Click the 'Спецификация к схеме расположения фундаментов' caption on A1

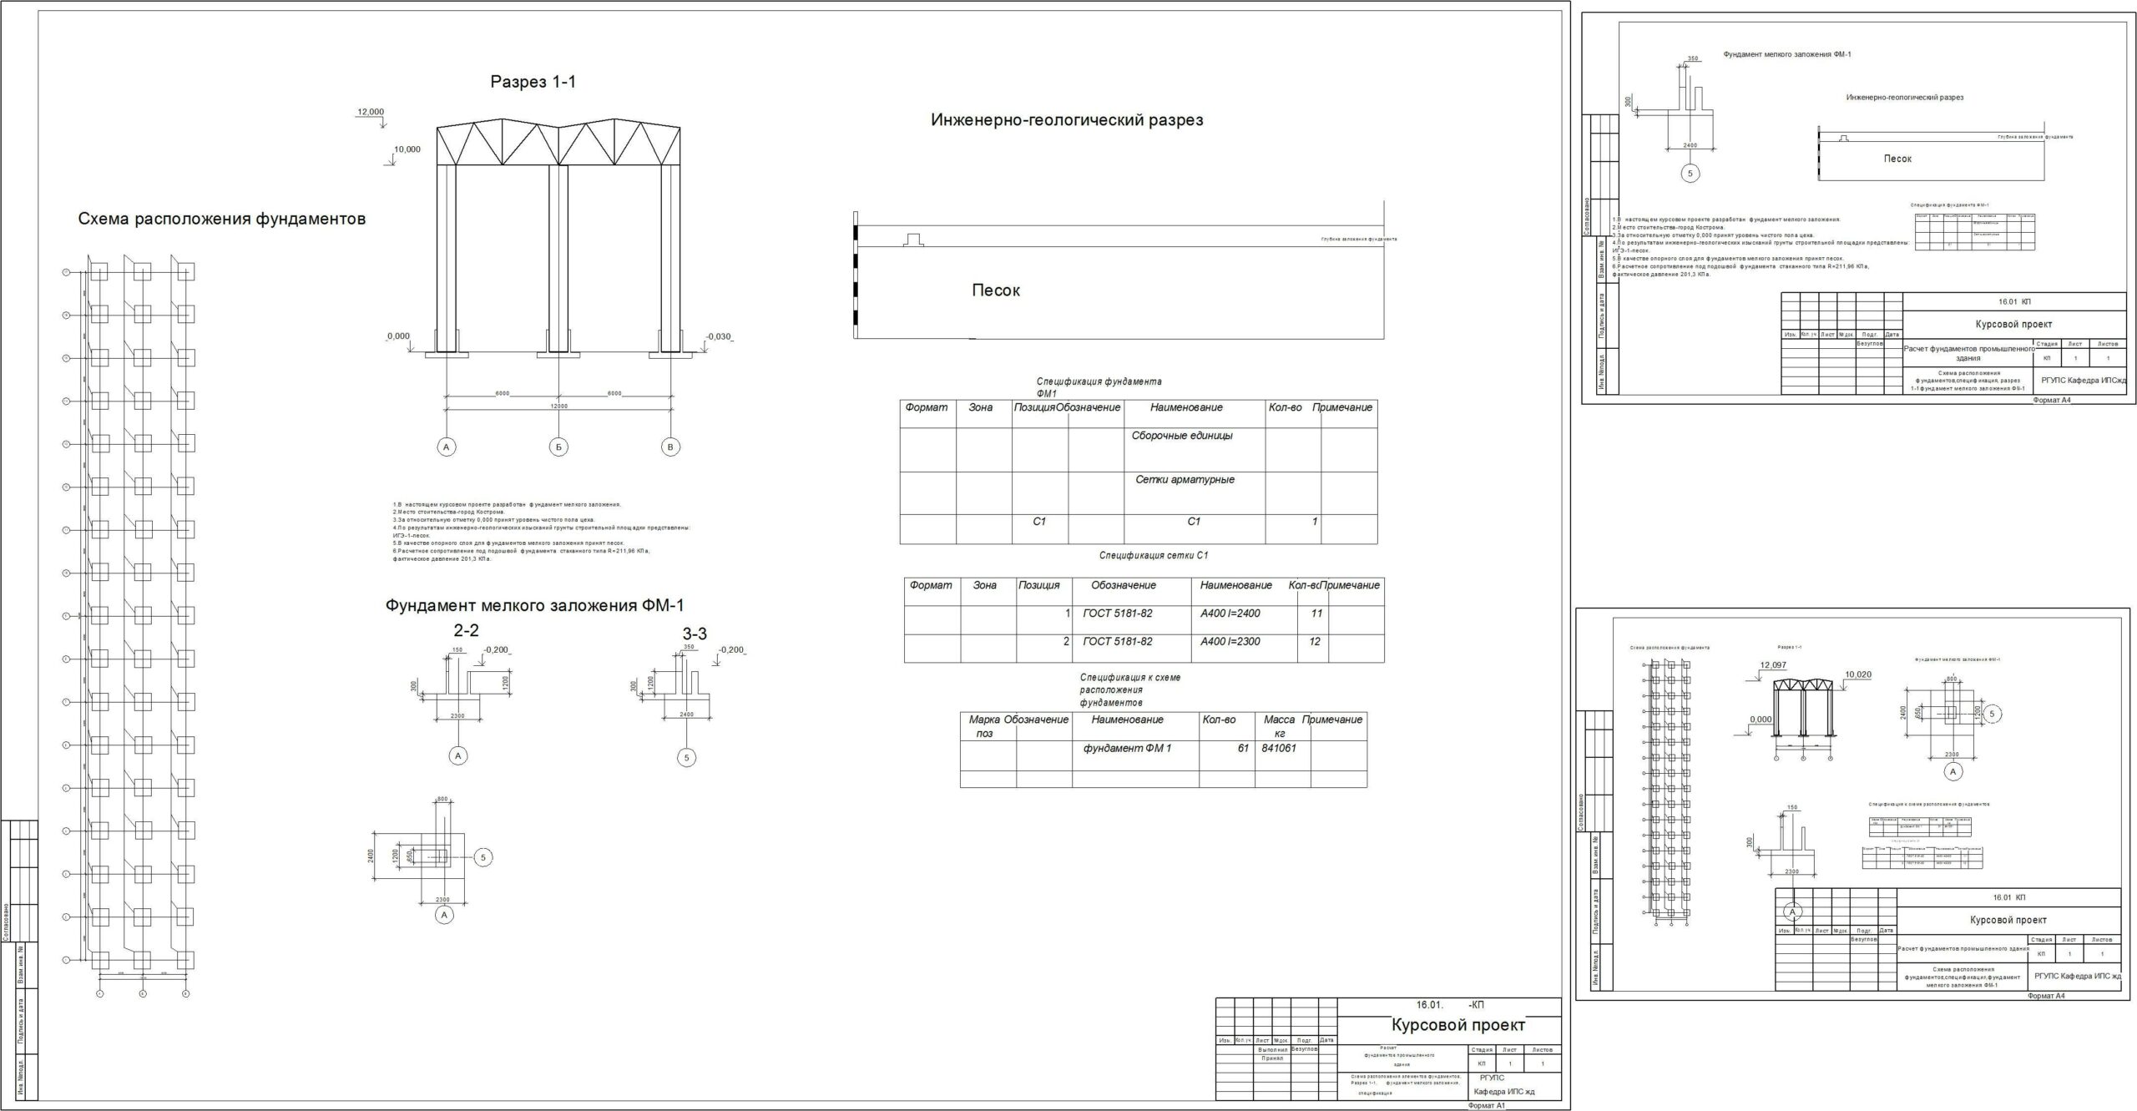point(1130,690)
